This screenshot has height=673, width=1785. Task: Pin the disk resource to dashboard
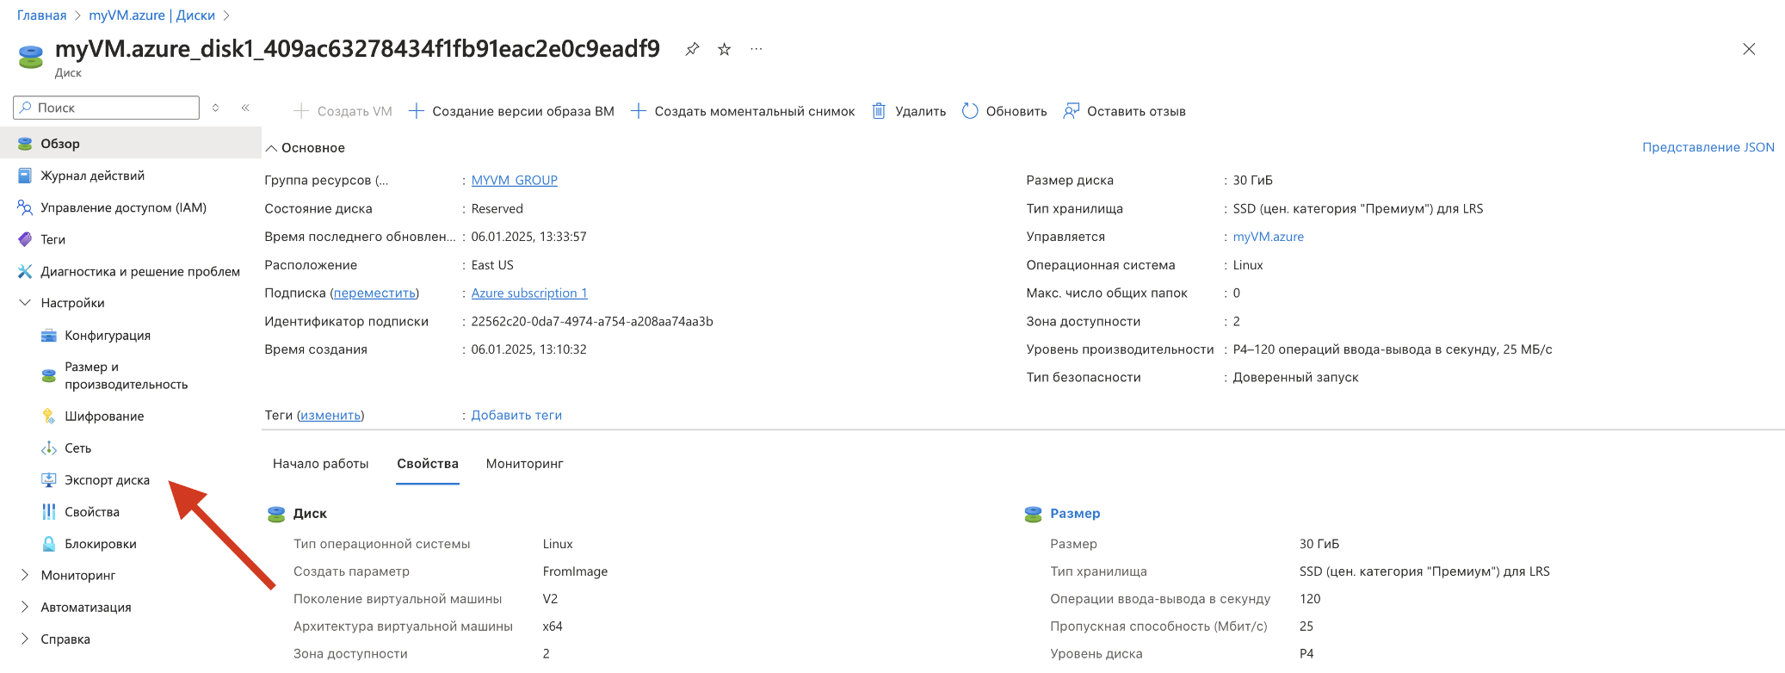(692, 49)
